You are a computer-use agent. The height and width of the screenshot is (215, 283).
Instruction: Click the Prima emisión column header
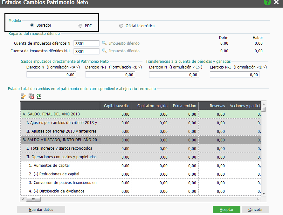coord(184,106)
